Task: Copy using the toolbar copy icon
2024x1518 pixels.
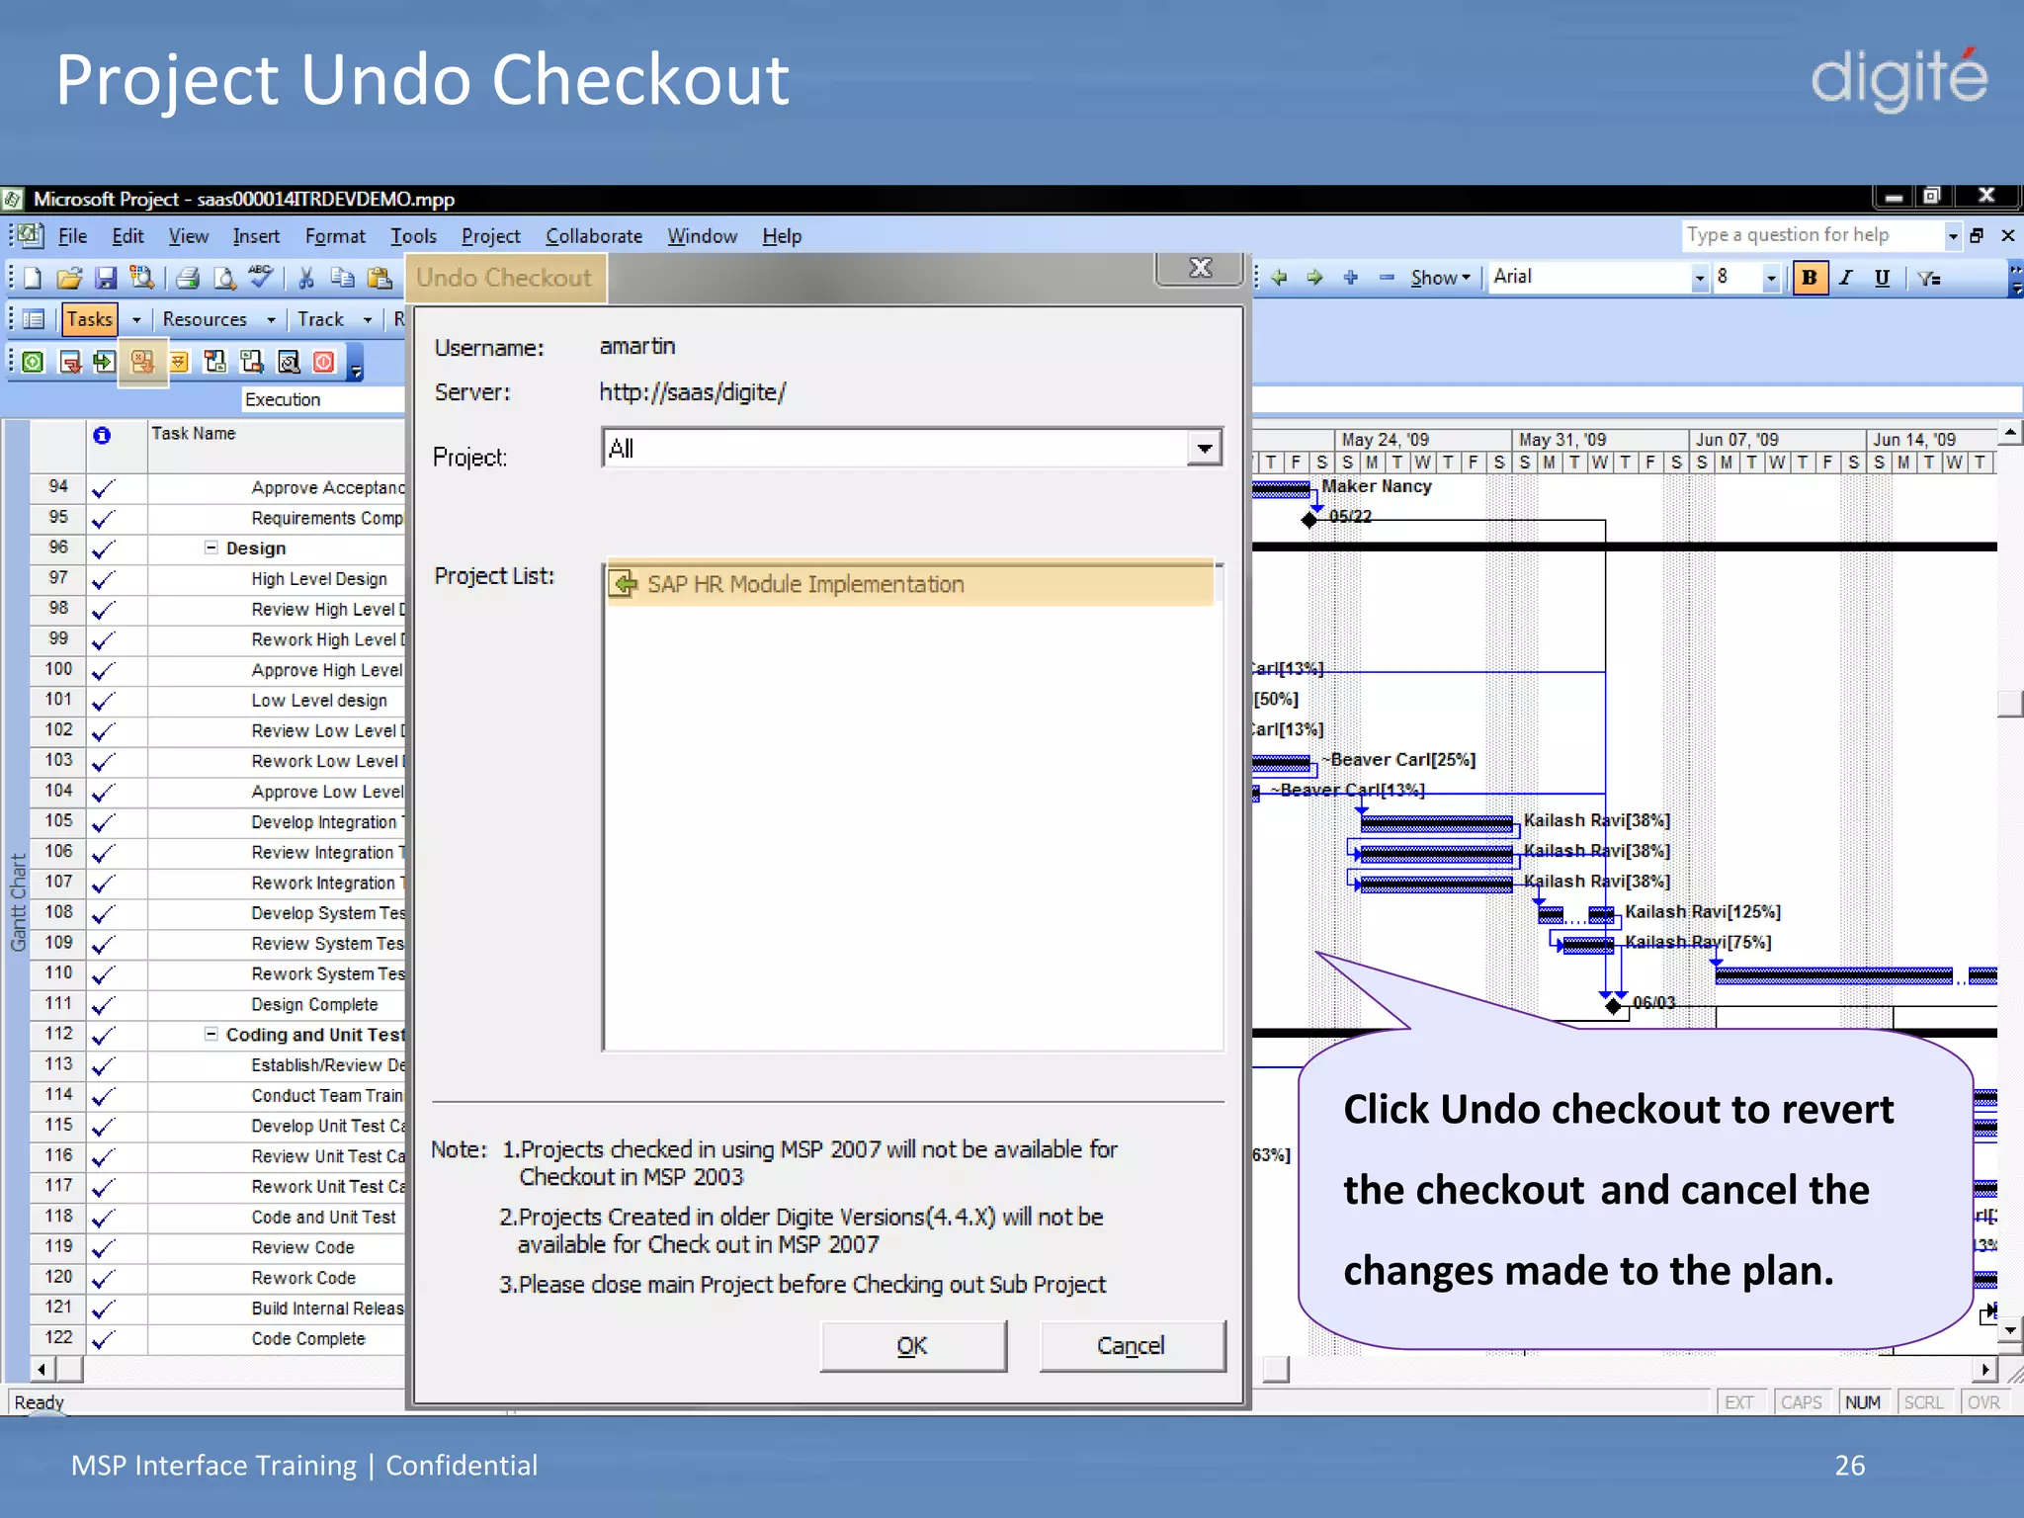Action: tap(343, 278)
